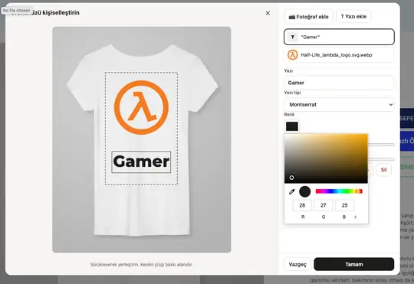Screen dimensions: 414x284
Task: Close the personalization dialog with X
Action: [268, 13]
